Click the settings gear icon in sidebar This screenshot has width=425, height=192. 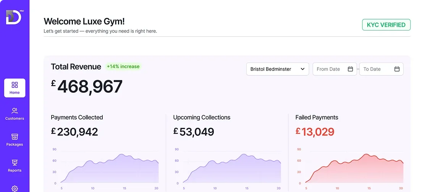pyautogui.click(x=15, y=189)
